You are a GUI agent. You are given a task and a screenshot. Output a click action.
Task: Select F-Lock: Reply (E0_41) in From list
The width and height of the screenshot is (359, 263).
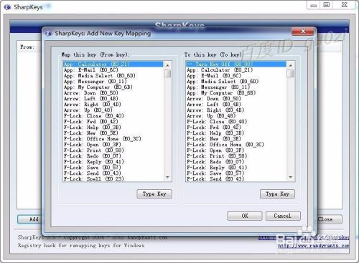coord(113,162)
